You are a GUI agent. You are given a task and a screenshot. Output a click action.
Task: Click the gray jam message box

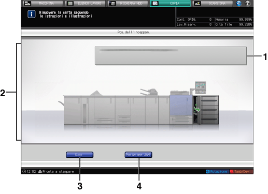click(x=171, y=55)
